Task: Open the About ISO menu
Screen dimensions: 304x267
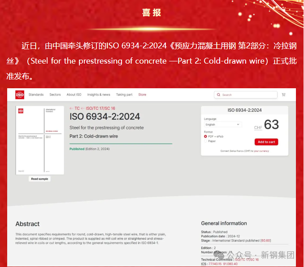Action: click(74, 95)
